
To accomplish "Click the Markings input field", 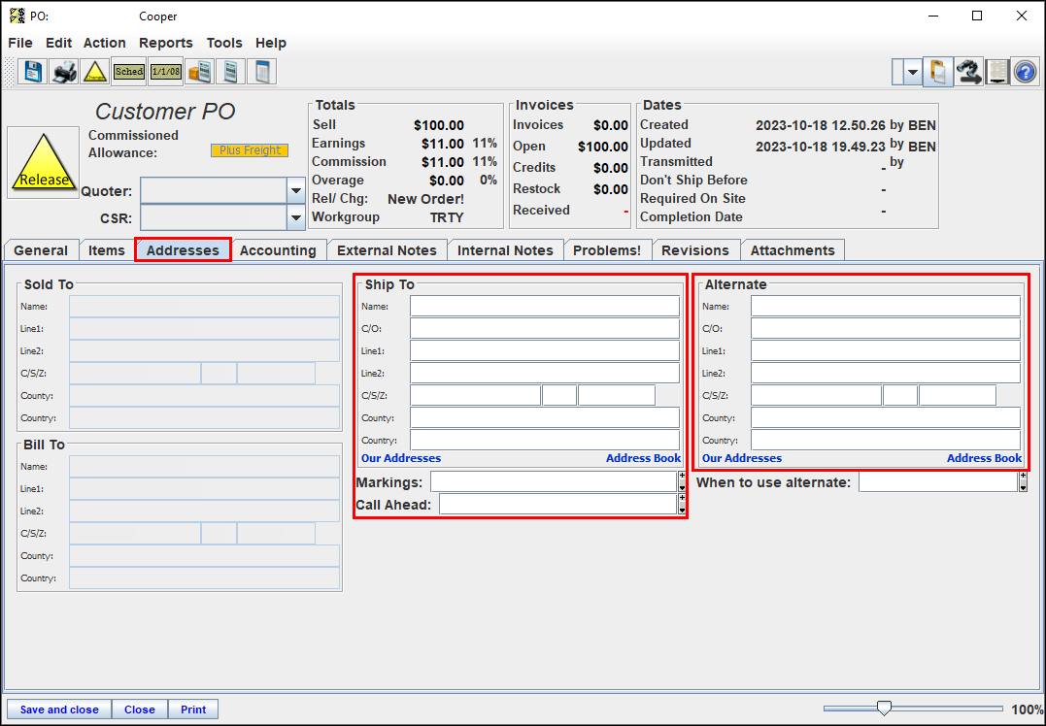I will pyautogui.click(x=554, y=482).
